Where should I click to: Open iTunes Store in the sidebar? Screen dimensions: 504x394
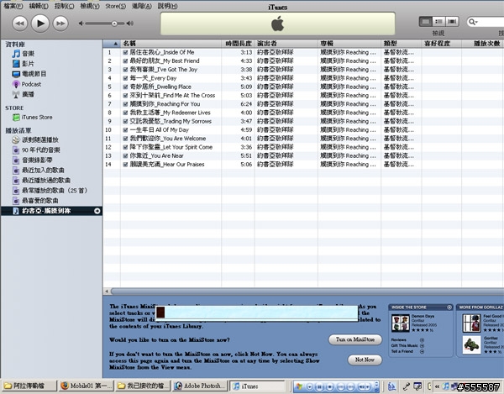point(32,118)
